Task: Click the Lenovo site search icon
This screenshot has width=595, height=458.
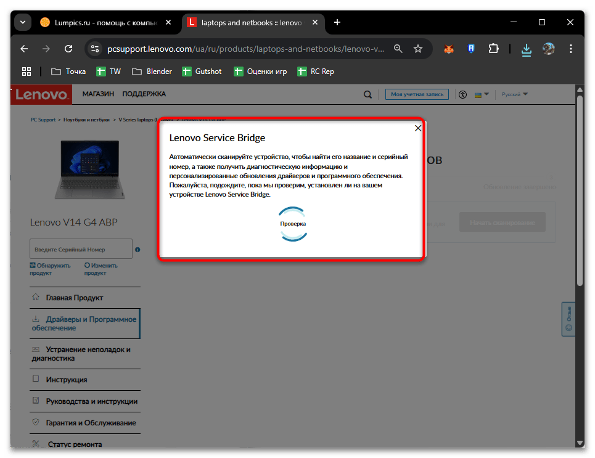Action: pyautogui.click(x=367, y=94)
